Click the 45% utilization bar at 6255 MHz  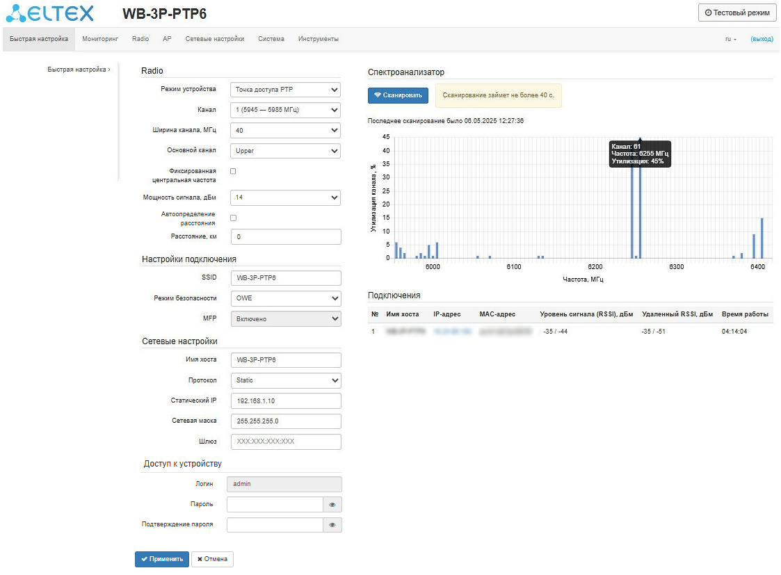pyautogui.click(x=640, y=199)
